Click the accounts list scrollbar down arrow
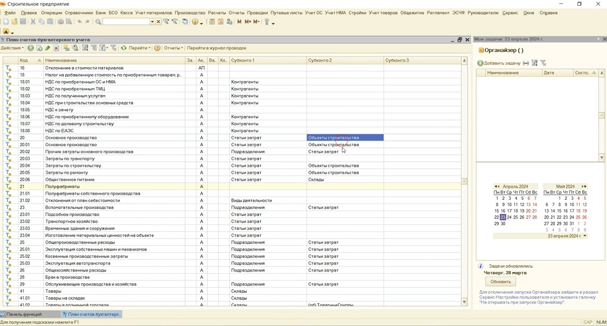Image resolution: width=607 pixels, height=326 pixels. pos(464,302)
